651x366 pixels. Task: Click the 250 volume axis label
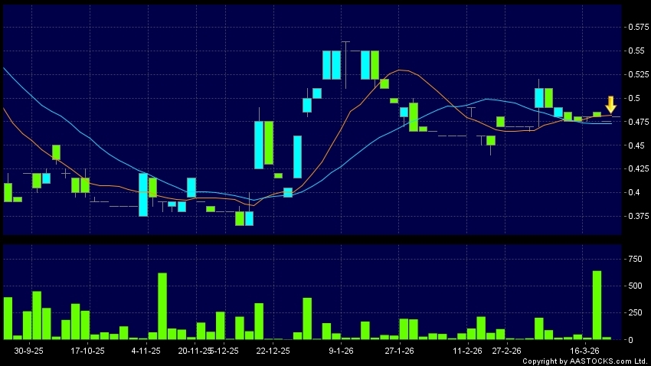pos(634,312)
